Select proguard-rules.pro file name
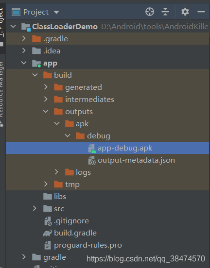This screenshot has height=268, width=210. click(x=88, y=245)
